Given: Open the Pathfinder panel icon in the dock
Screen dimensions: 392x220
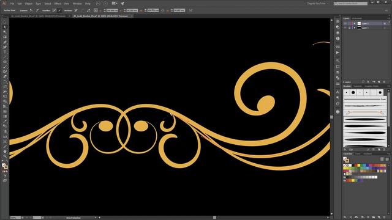Looking at the screenshot, I should [337, 78].
